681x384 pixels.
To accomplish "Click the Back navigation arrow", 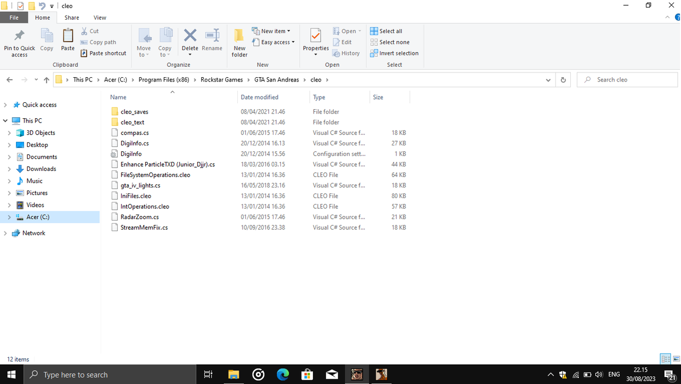I will 10,80.
